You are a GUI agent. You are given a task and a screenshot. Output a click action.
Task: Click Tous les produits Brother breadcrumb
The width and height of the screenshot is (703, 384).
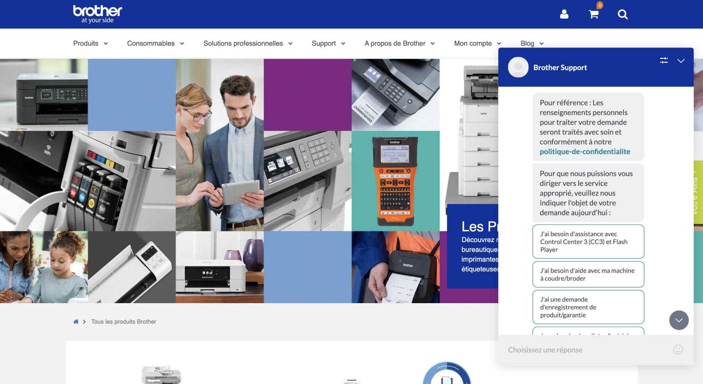pos(123,322)
